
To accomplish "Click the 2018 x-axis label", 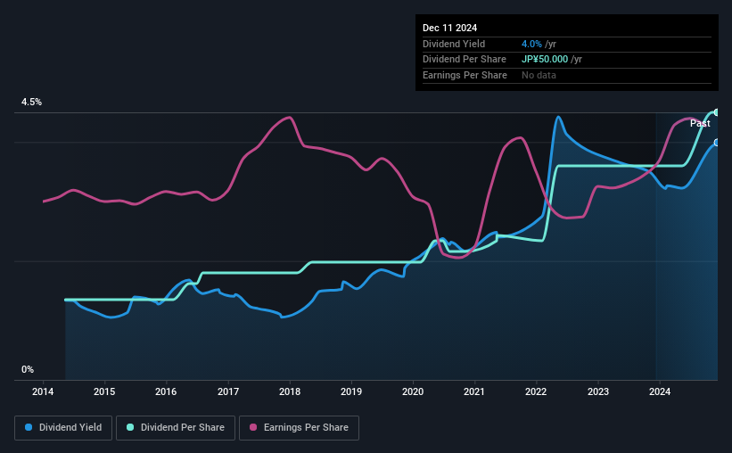I will point(290,391).
